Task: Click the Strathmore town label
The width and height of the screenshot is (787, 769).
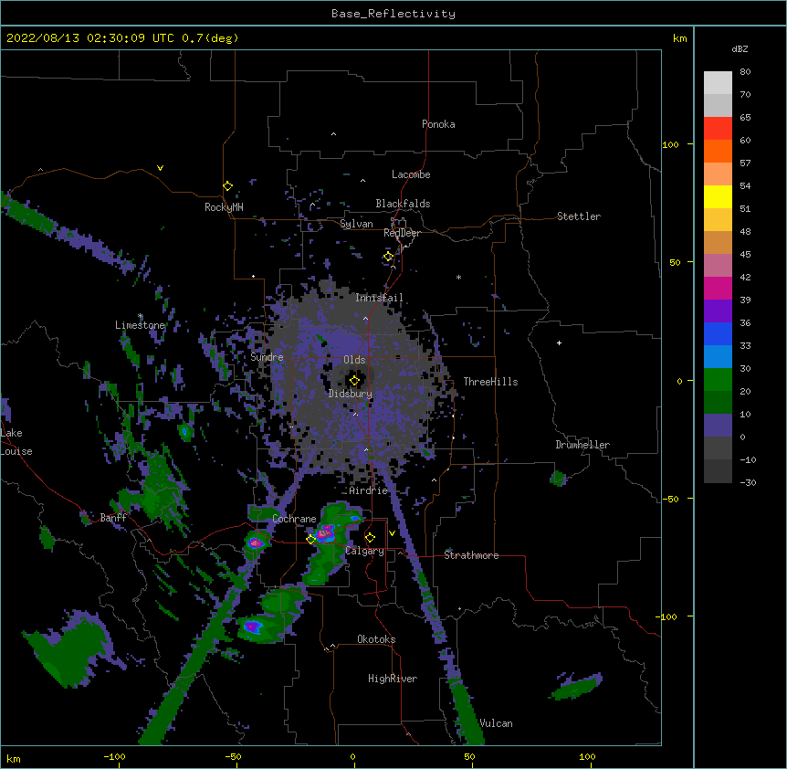Action: coord(471,555)
